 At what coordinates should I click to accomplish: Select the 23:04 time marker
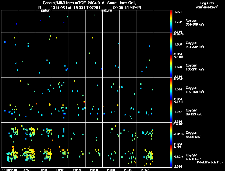click(43, 170)
